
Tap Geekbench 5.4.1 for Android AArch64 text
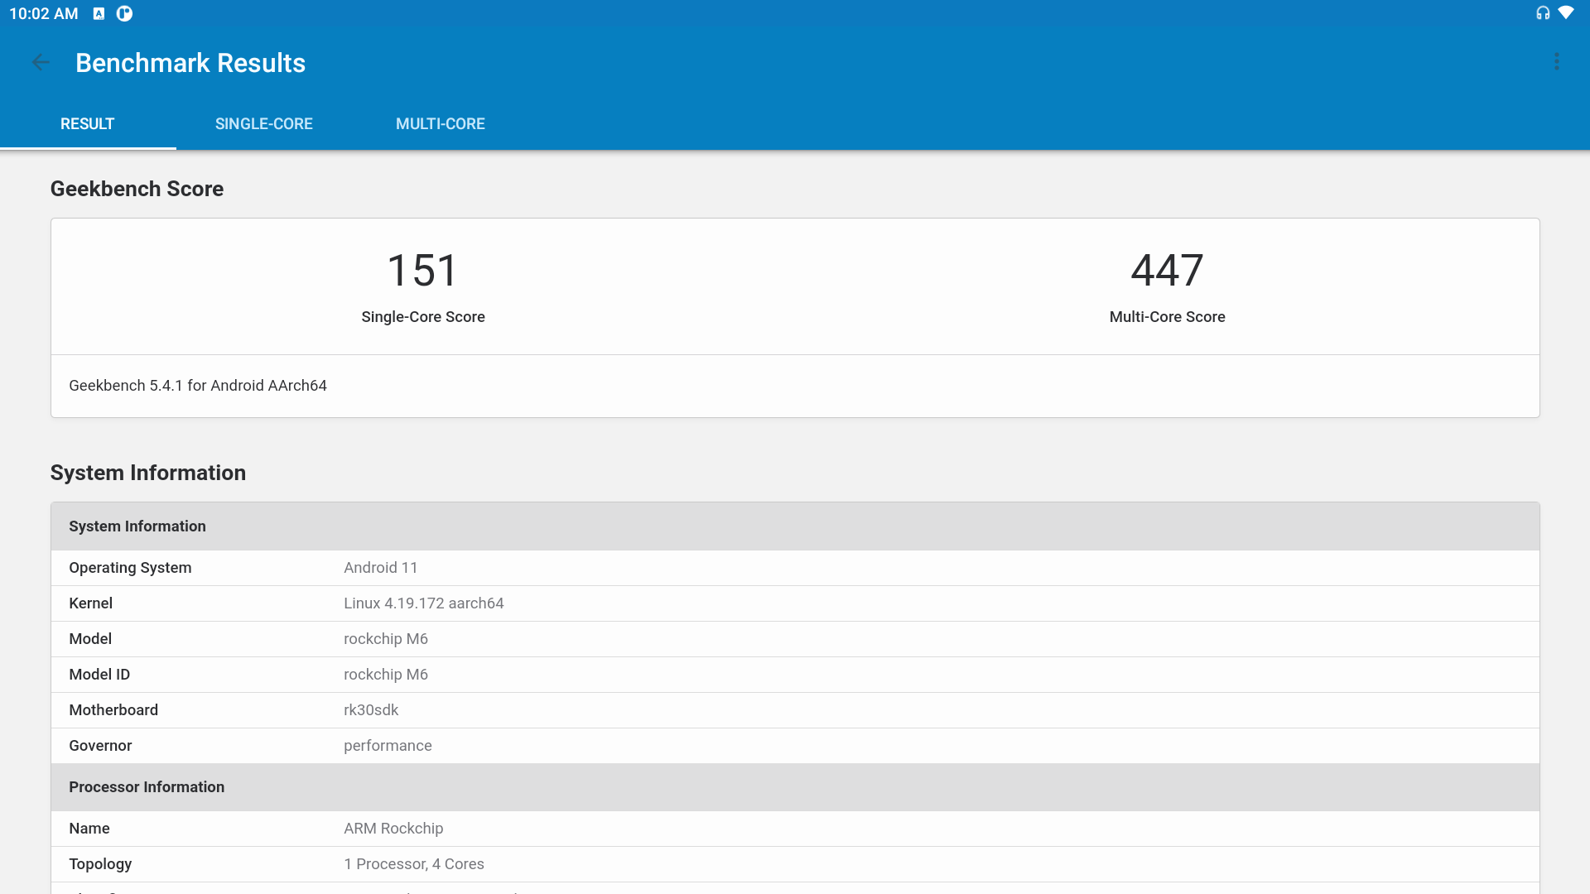198,386
